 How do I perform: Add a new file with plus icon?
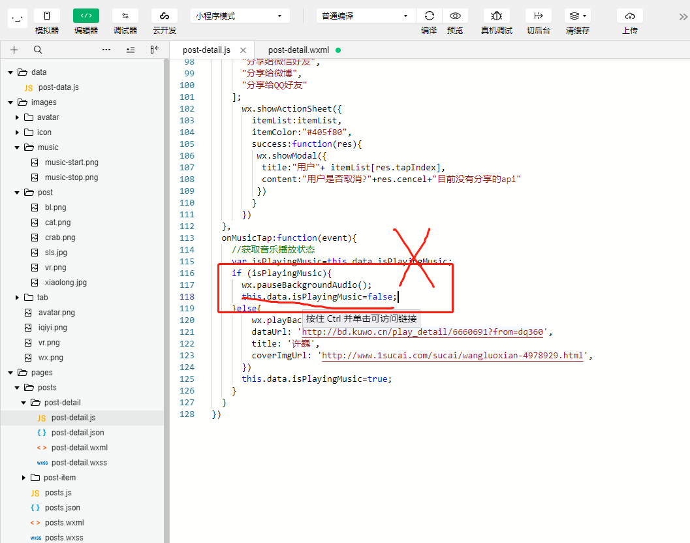tap(14, 50)
